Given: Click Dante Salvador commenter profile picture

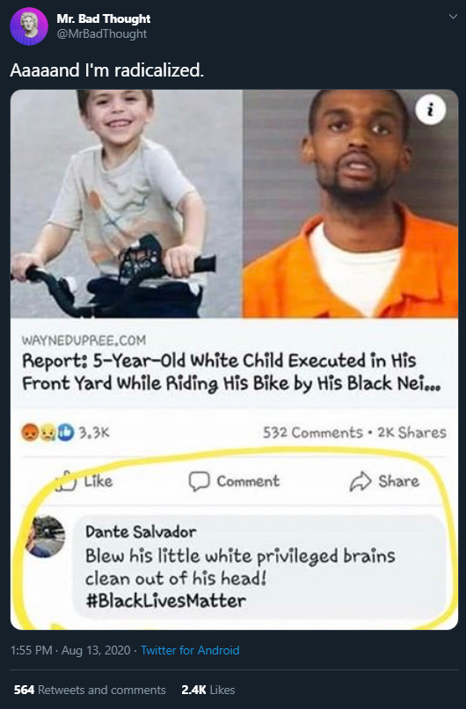Looking at the screenshot, I should [x=45, y=537].
